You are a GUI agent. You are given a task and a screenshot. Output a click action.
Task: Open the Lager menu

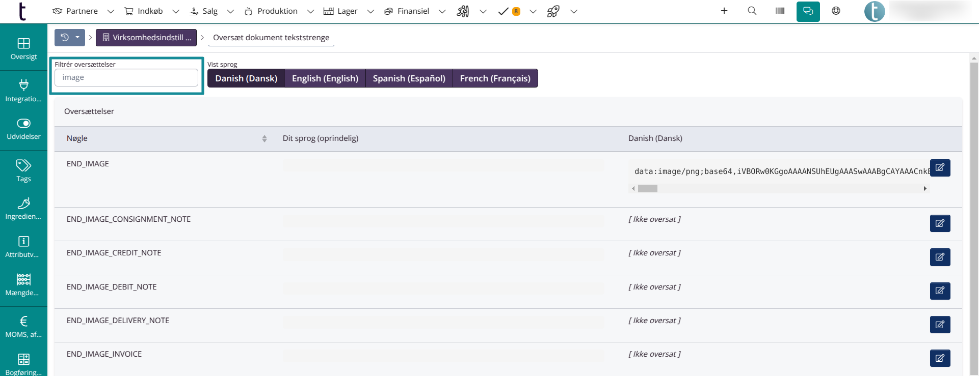pyautogui.click(x=340, y=11)
